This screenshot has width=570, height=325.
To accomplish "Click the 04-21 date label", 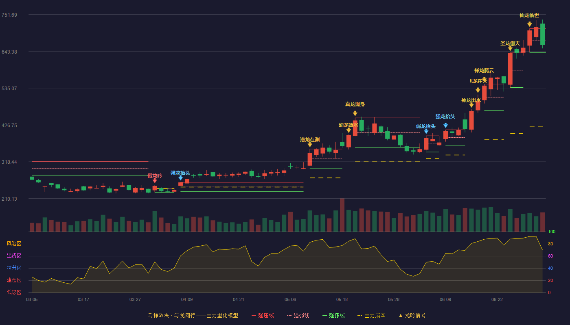I will (239, 299).
